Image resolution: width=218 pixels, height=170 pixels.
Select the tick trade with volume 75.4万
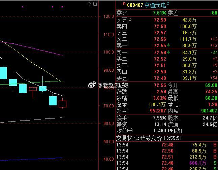pyautogui.click(x=167, y=145)
